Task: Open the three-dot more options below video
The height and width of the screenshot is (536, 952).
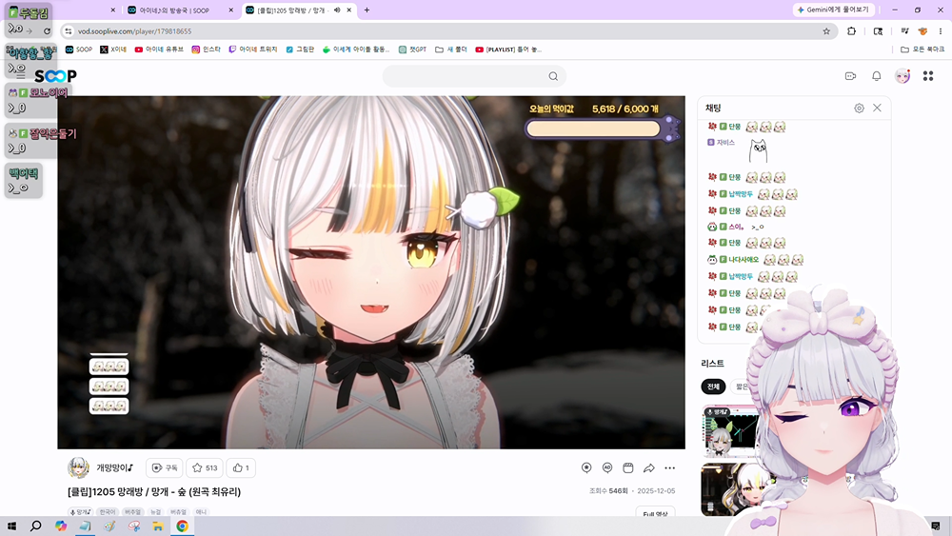Action: tap(669, 468)
